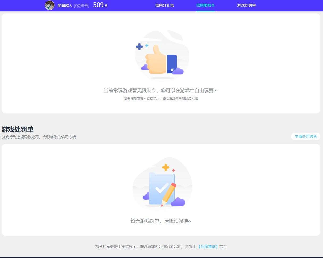323x258 pixels.
Task: Click the 游戏处罚单 section heading
Action: [x=18, y=130]
